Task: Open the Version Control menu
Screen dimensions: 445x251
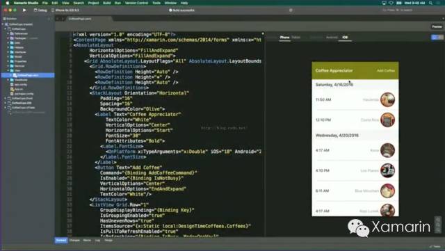Action: click(x=136, y=3)
